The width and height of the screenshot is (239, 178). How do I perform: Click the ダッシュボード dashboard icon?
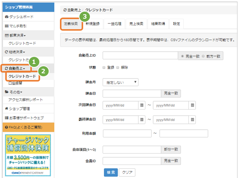coord(6,17)
